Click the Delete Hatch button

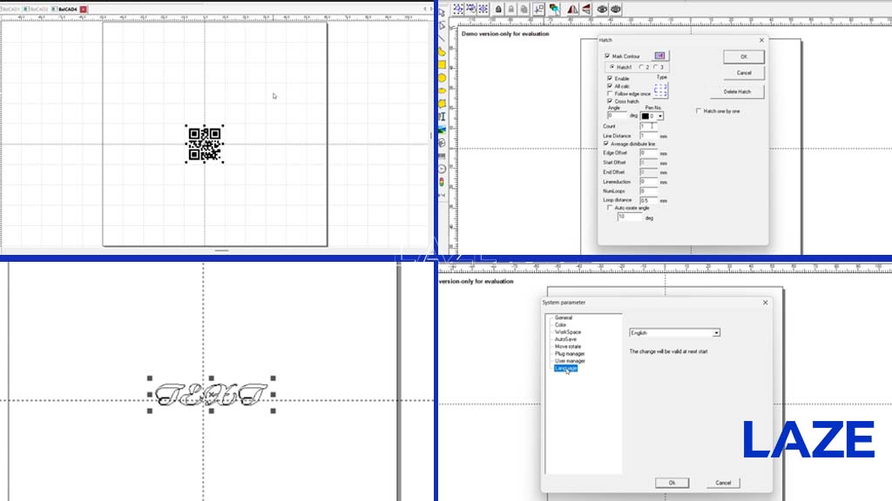tap(737, 91)
